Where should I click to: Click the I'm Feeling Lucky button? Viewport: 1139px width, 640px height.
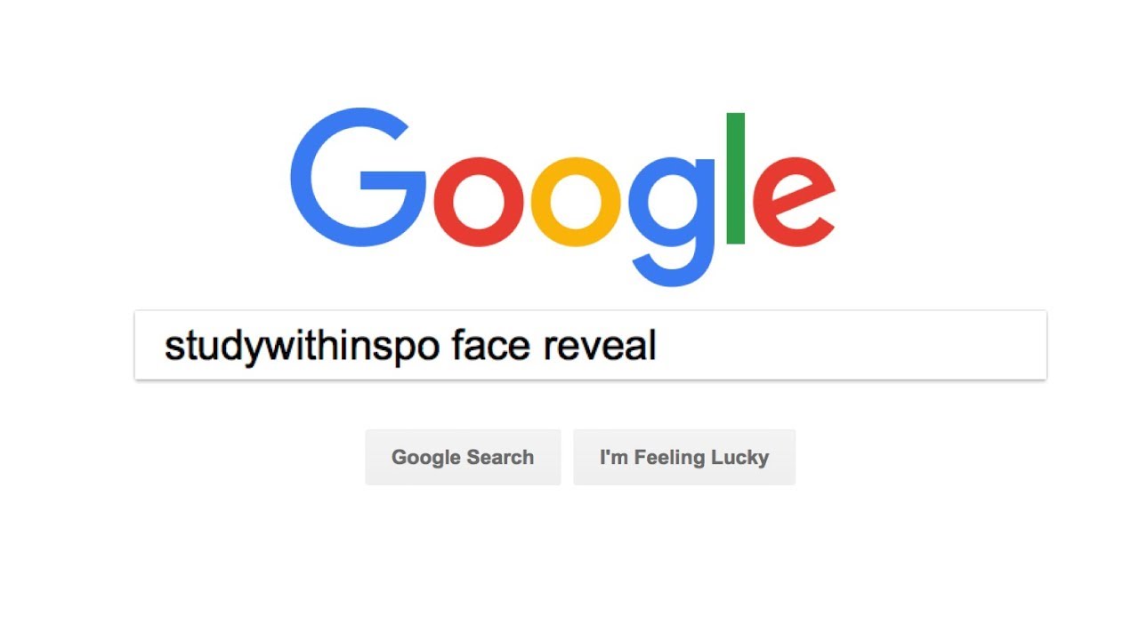click(x=684, y=457)
